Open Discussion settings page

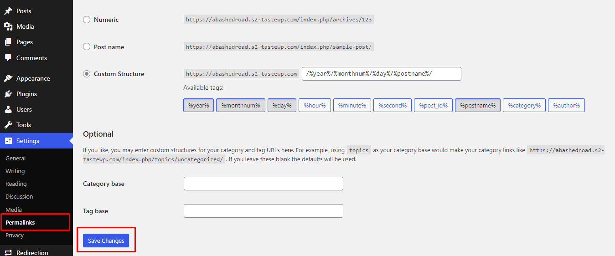(19, 196)
